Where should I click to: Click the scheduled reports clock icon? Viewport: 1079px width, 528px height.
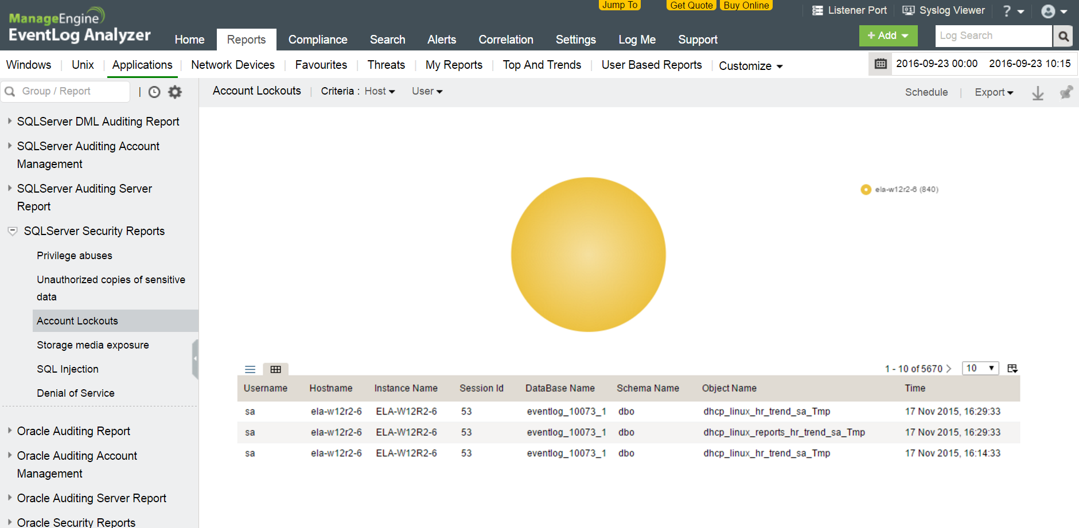[154, 92]
